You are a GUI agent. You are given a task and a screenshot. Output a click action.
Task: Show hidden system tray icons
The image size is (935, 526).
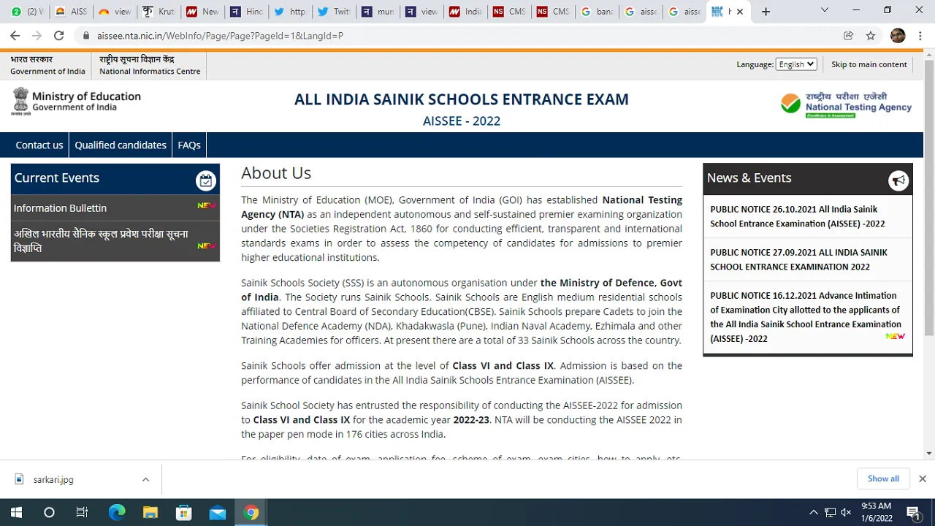tap(813, 512)
